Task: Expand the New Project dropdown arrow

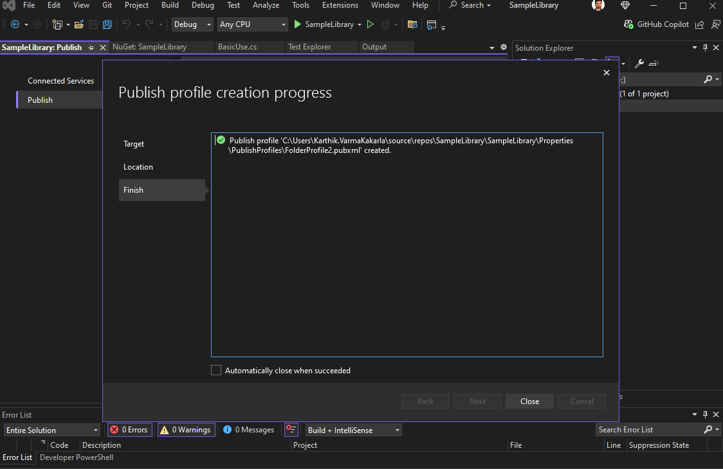Action: click(68, 24)
